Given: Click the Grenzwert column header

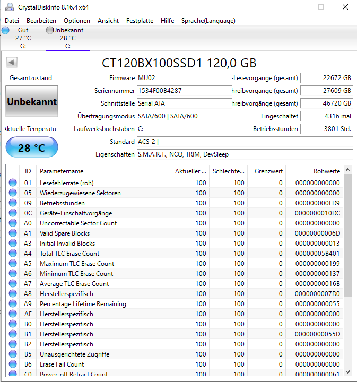Looking at the screenshot, I should (x=267, y=171).
